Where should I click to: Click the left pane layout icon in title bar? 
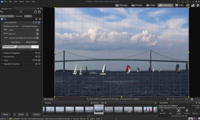click(x=179, y=2)
